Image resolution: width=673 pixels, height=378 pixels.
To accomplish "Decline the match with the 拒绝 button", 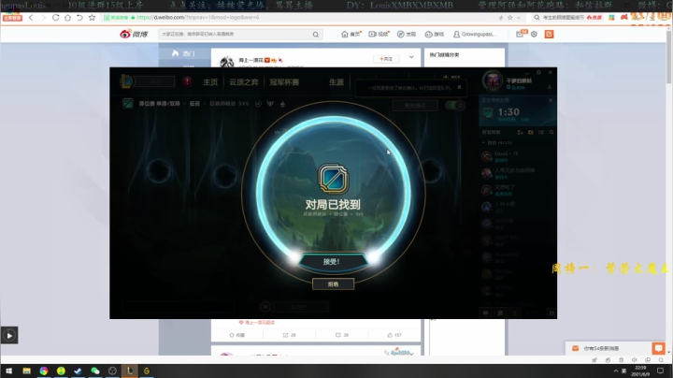I will click(333, 283).
